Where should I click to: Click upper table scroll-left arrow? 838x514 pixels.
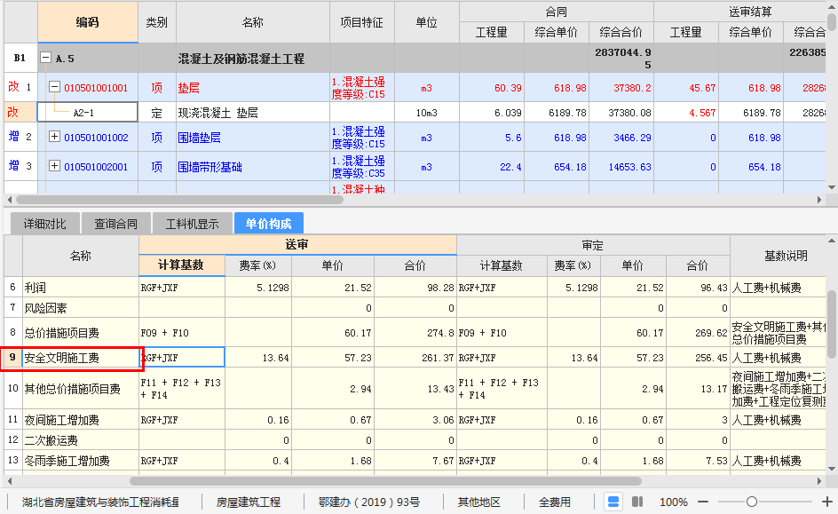pyautogui.click(x=9, y=200)
